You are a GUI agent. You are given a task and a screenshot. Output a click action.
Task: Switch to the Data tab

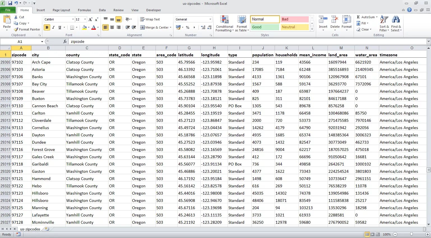coord(102,10)
